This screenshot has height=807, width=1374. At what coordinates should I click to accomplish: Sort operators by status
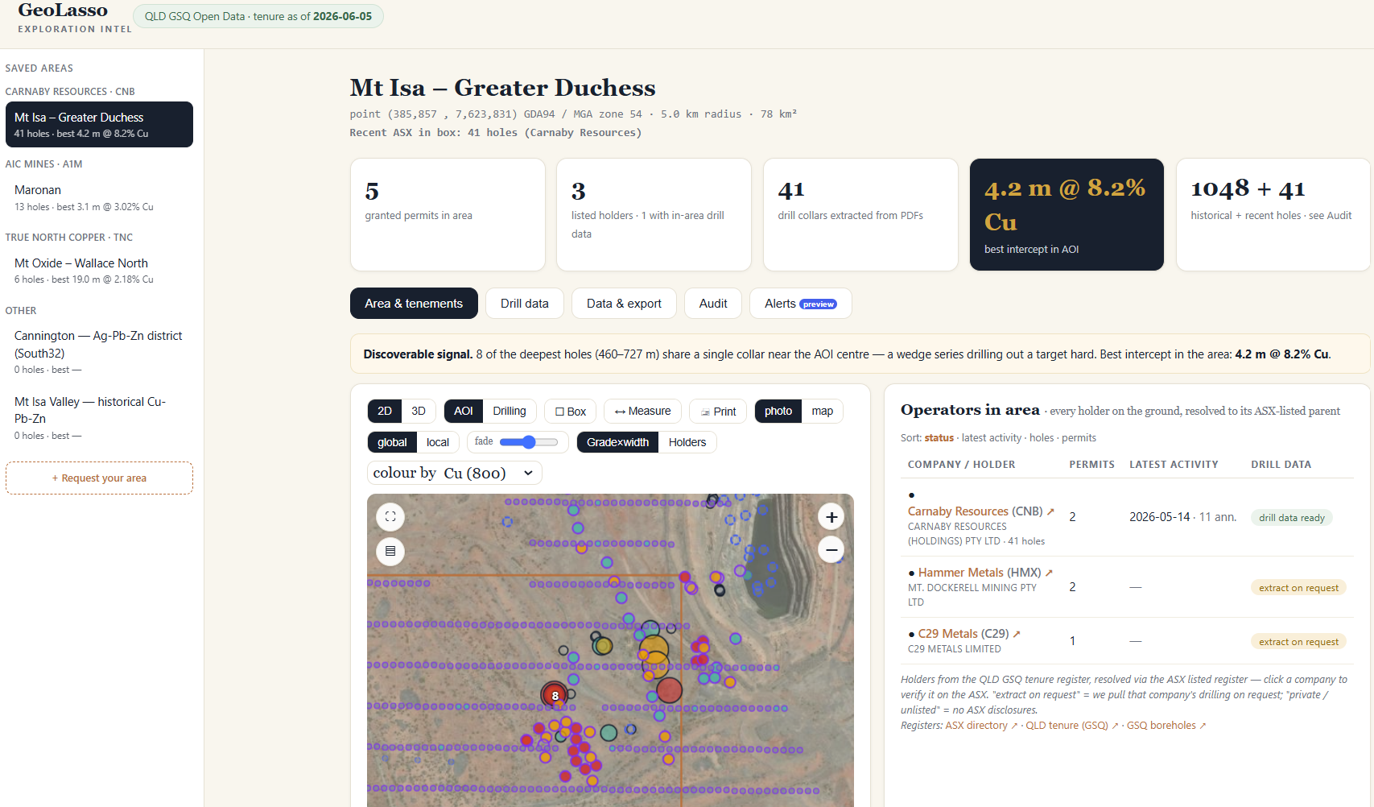coord(939,438)
